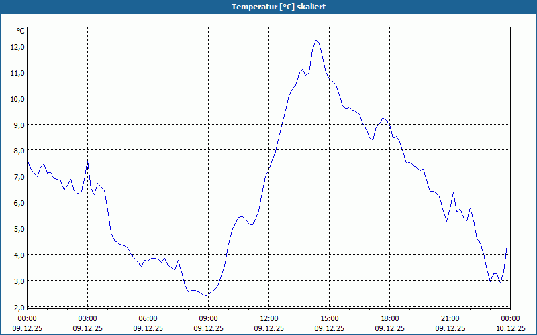
Task: Click the 9,0 y-axis value
Action: [19, 125]
